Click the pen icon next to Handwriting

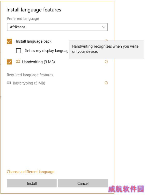tap(18, 61)
